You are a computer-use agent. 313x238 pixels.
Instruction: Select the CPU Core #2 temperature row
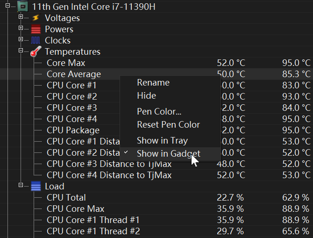(x=156, y=96)
